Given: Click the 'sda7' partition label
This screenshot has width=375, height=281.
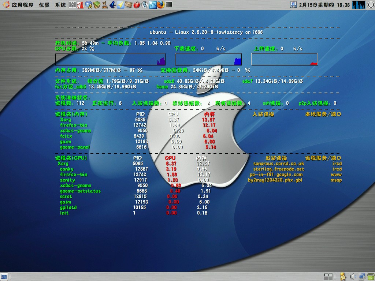Looking at the screenshot, I should 248,81.
